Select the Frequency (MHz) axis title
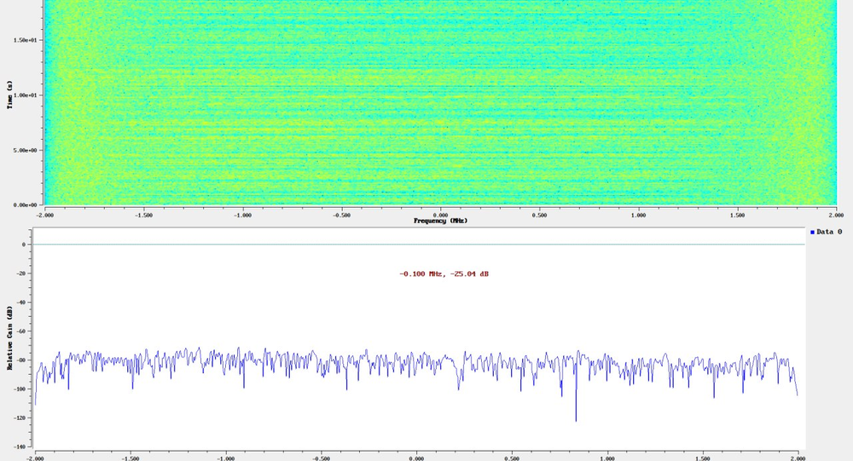 point(440,221)
